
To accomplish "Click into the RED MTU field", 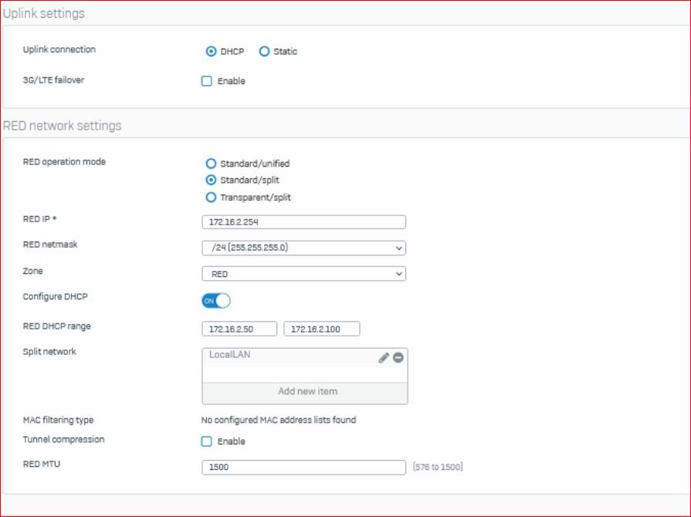I will (x=303, y=467).
